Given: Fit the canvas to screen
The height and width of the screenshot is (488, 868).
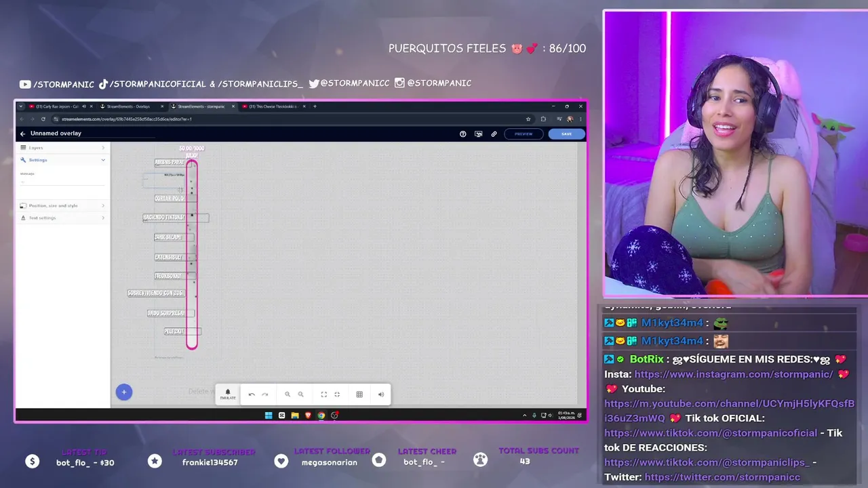Looking at the screenshot, I should click(323, 394).
